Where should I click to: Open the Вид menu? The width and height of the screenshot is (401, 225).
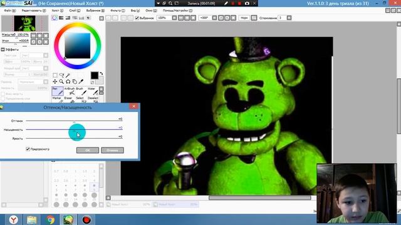pyautogui.click(x=135, y=11)
